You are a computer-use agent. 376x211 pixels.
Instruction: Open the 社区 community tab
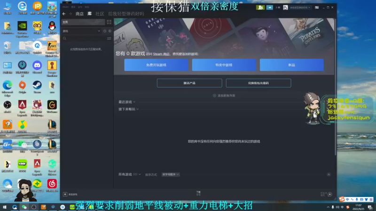pyautogui.click(x=100, y=14)
